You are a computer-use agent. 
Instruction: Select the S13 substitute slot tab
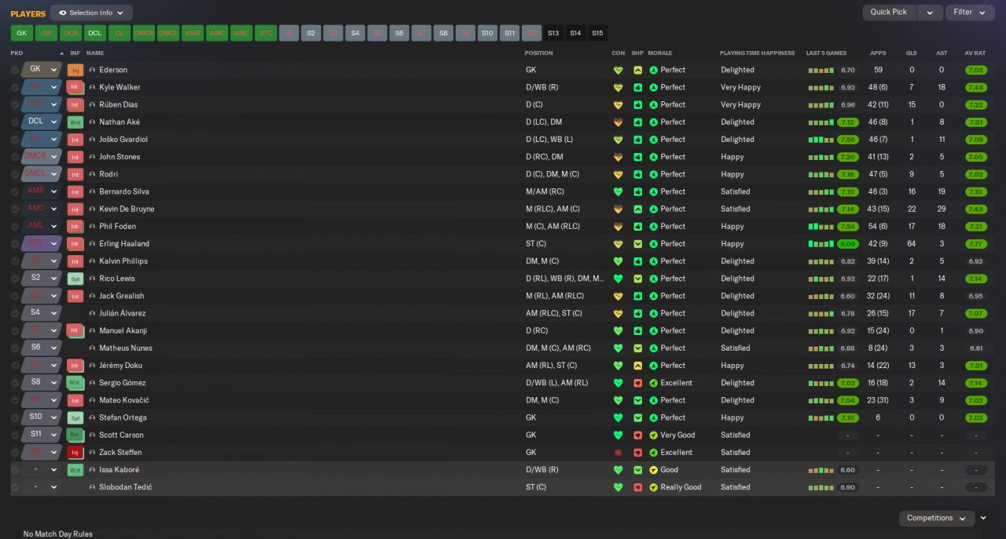point(553,33)
